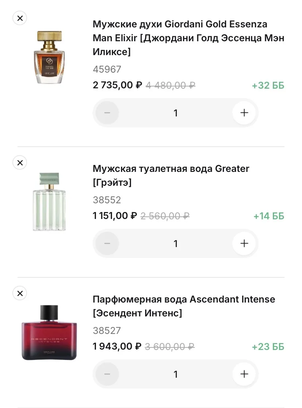This screenshot has width=302, height=408.
Task: Click the quantity field for Ascendant Intense
Action: 175,374
